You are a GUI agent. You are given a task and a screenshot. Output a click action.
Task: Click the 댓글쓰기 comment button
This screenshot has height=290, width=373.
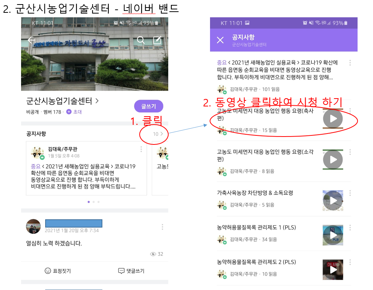click(x=131, y=271)
